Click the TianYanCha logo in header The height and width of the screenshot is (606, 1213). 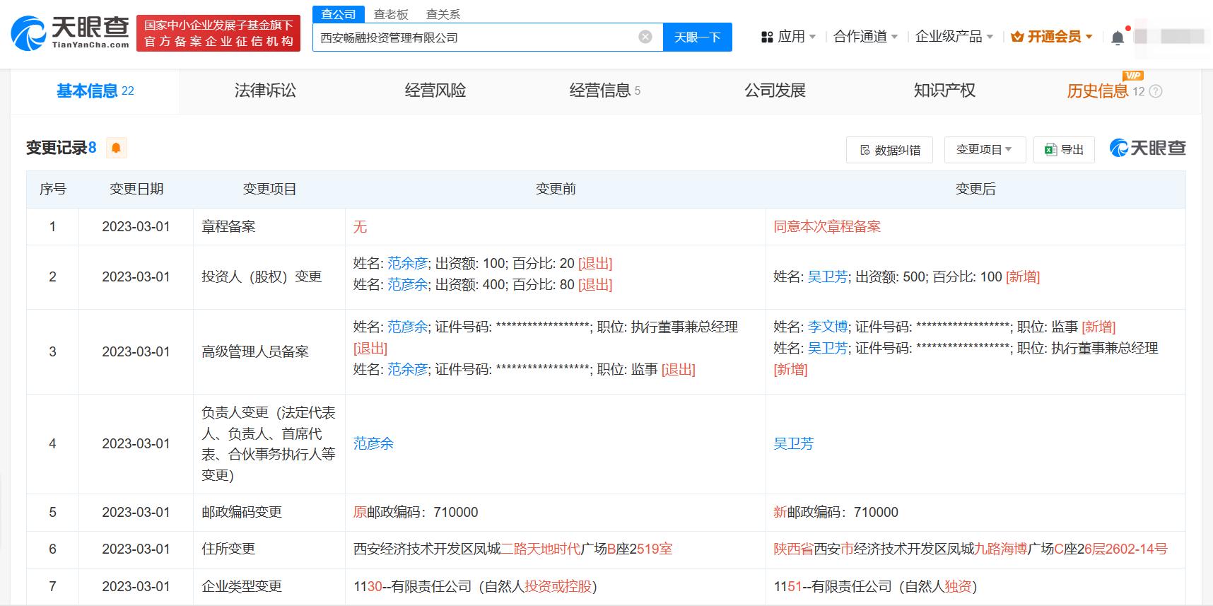click(x=70, y=33)
